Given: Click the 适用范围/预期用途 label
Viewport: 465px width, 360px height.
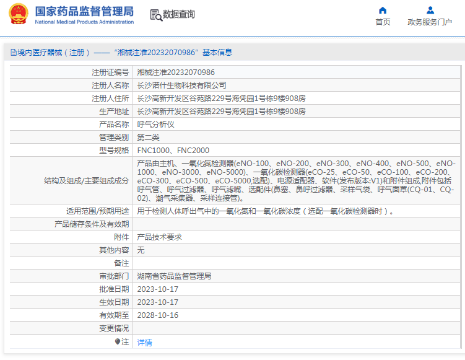Looking at the screenshot, I should click(98, 211).
